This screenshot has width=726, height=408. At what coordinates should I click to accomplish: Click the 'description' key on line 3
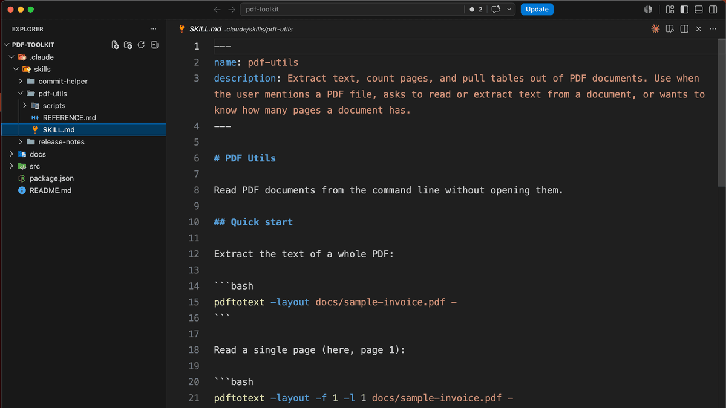[245, 79]
